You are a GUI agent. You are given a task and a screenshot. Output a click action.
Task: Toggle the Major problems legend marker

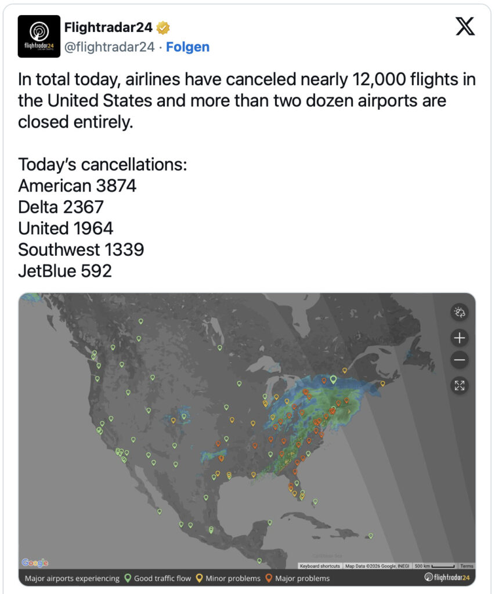268,578
